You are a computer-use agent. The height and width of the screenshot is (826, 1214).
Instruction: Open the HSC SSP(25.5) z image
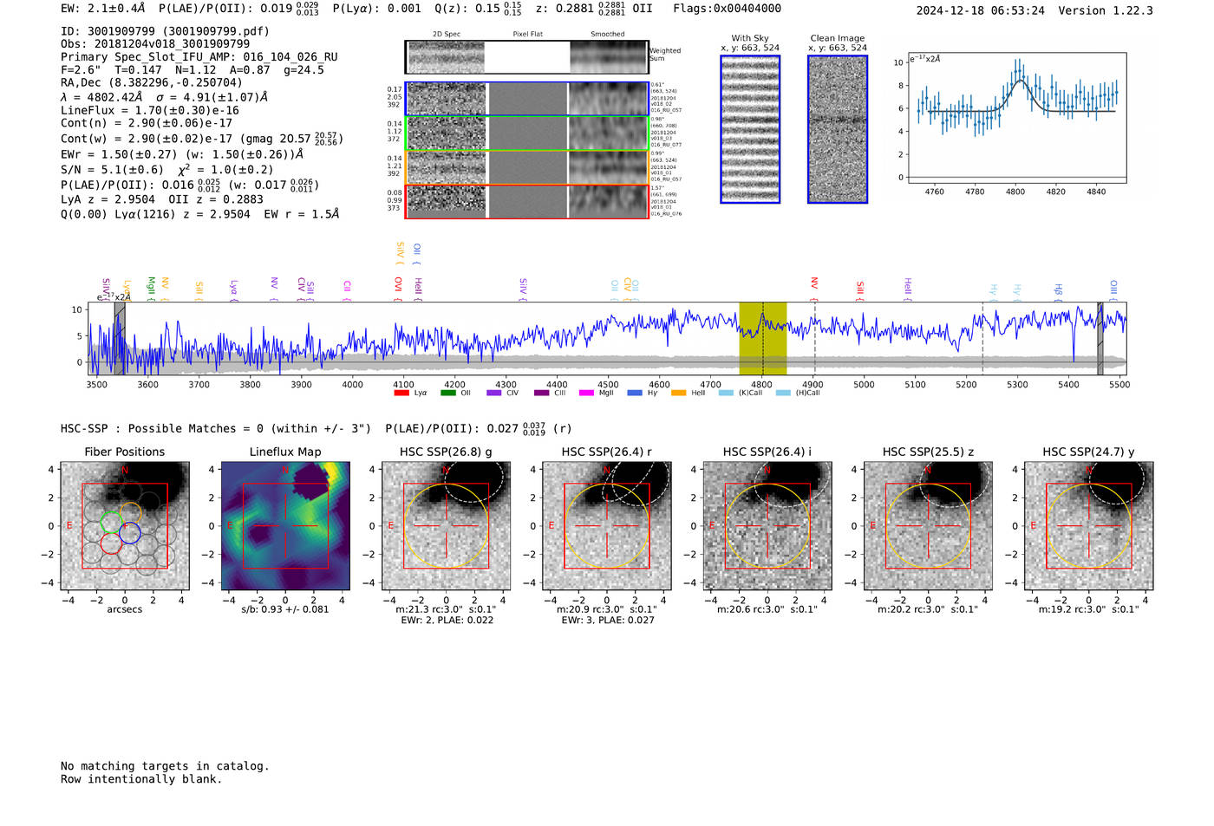(928, 526)
